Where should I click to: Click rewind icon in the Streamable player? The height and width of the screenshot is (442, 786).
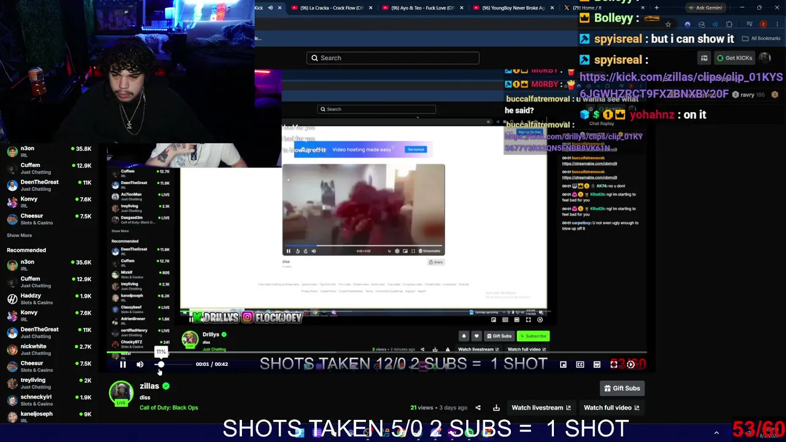[x=297, y=251]
